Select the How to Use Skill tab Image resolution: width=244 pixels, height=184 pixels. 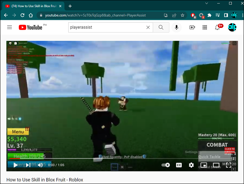[33, 6]
